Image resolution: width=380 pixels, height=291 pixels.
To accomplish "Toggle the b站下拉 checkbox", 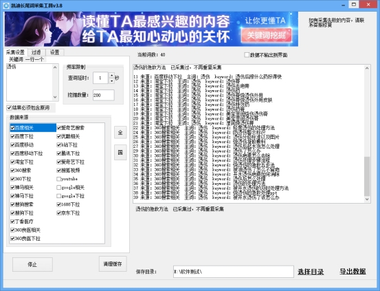I will click(59, 145).
